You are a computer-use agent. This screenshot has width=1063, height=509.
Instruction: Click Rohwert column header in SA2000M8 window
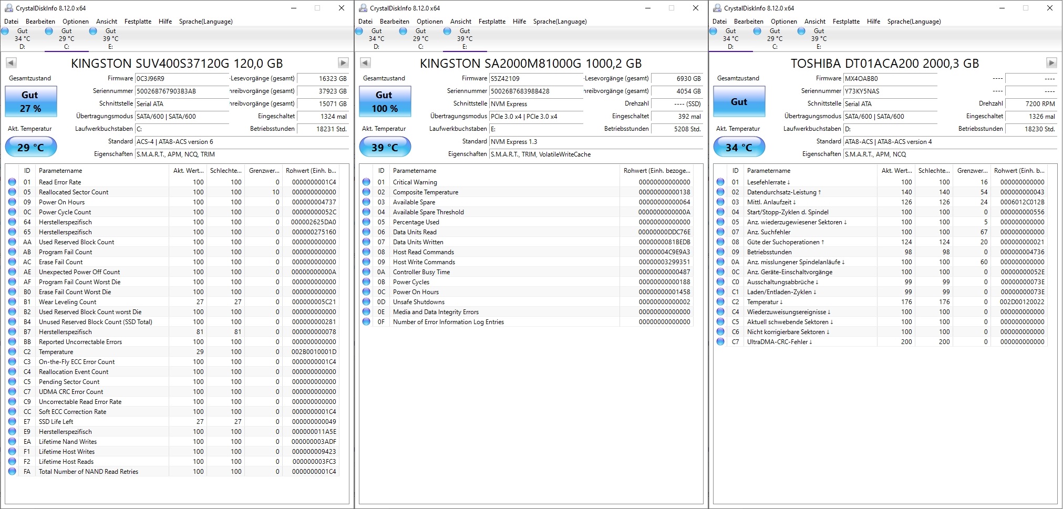[x=657, y=171]
